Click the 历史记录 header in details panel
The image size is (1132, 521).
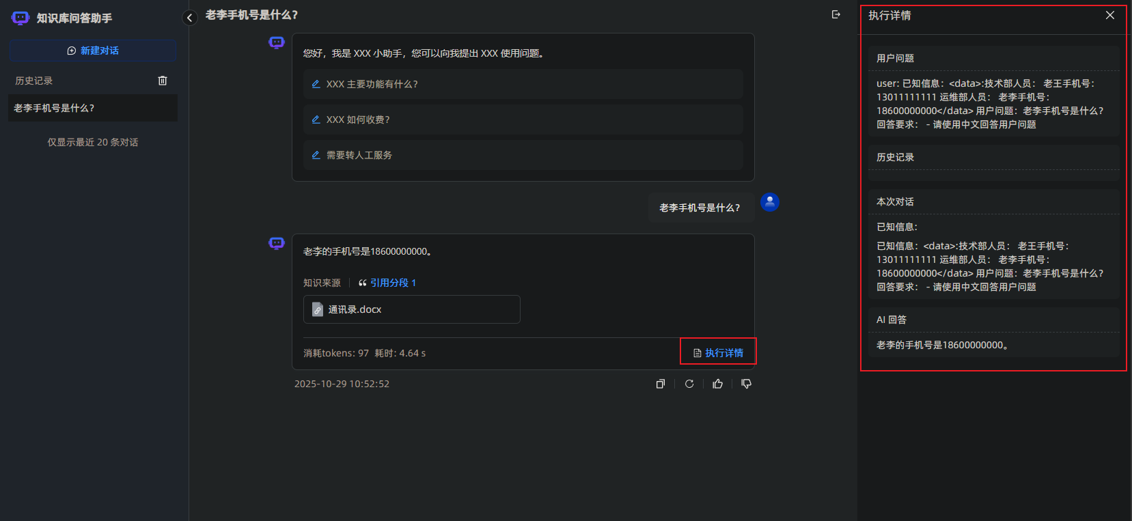click(896, 157)
